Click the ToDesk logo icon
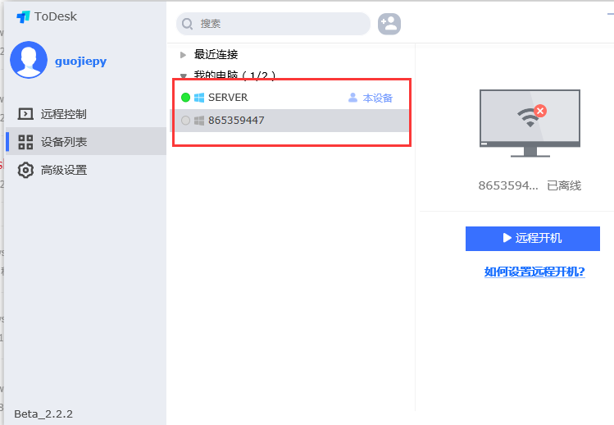614x425 pixels. (x=23, y=17)
